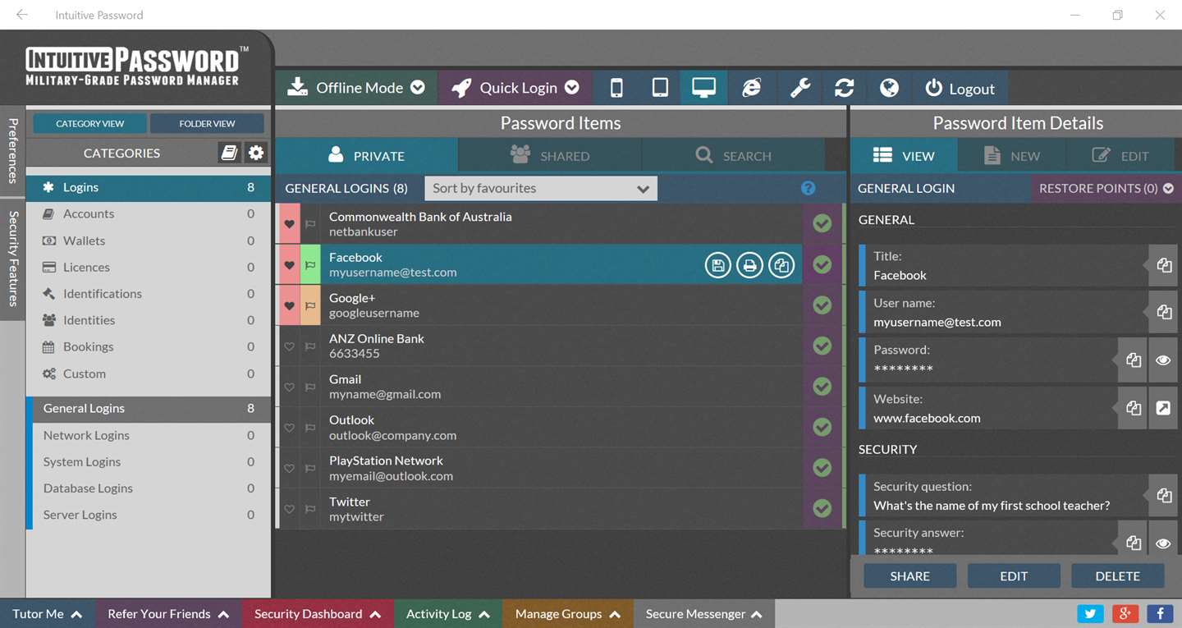
Task: Select the desktop monitor layout icon
Action: 703,88
